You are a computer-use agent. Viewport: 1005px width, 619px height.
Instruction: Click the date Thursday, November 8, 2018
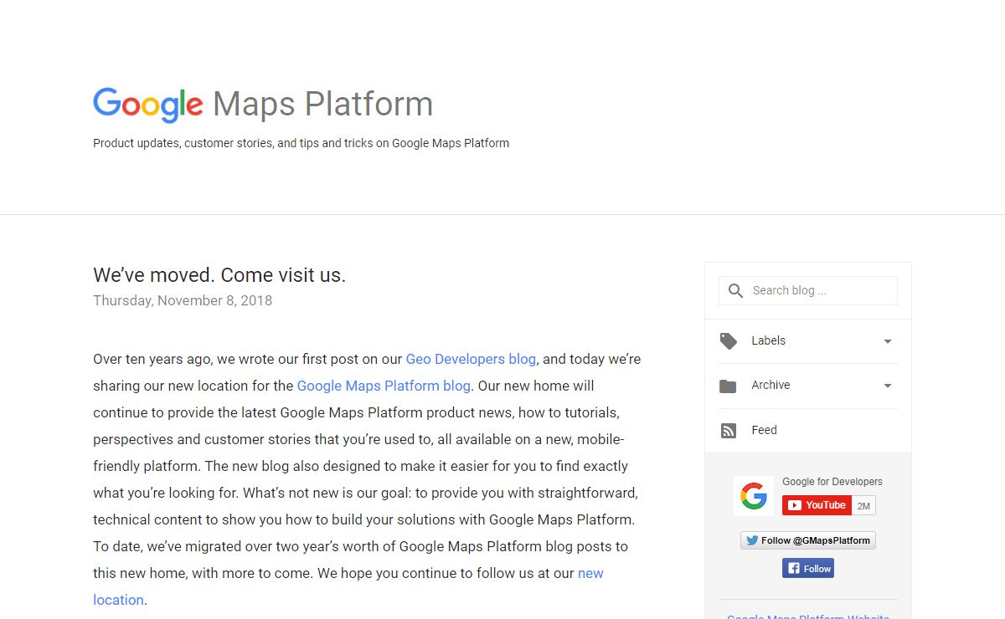(x=183, y=300)
